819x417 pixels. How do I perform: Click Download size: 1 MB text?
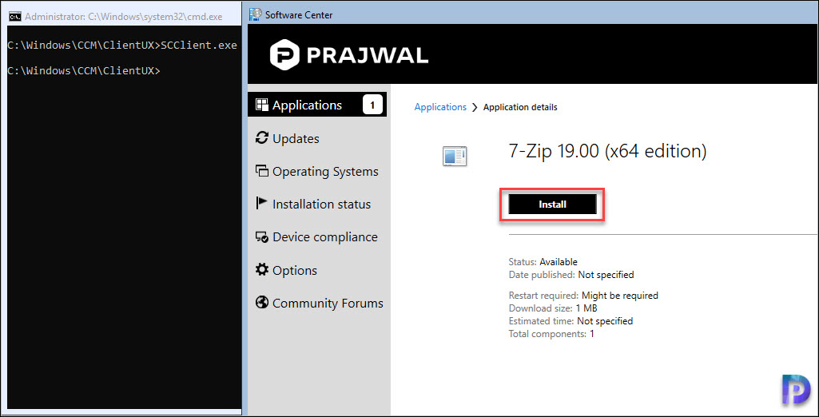click(553, 308)
